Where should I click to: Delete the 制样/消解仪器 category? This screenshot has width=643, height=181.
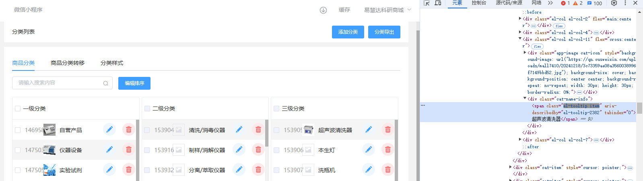(258, 149)
